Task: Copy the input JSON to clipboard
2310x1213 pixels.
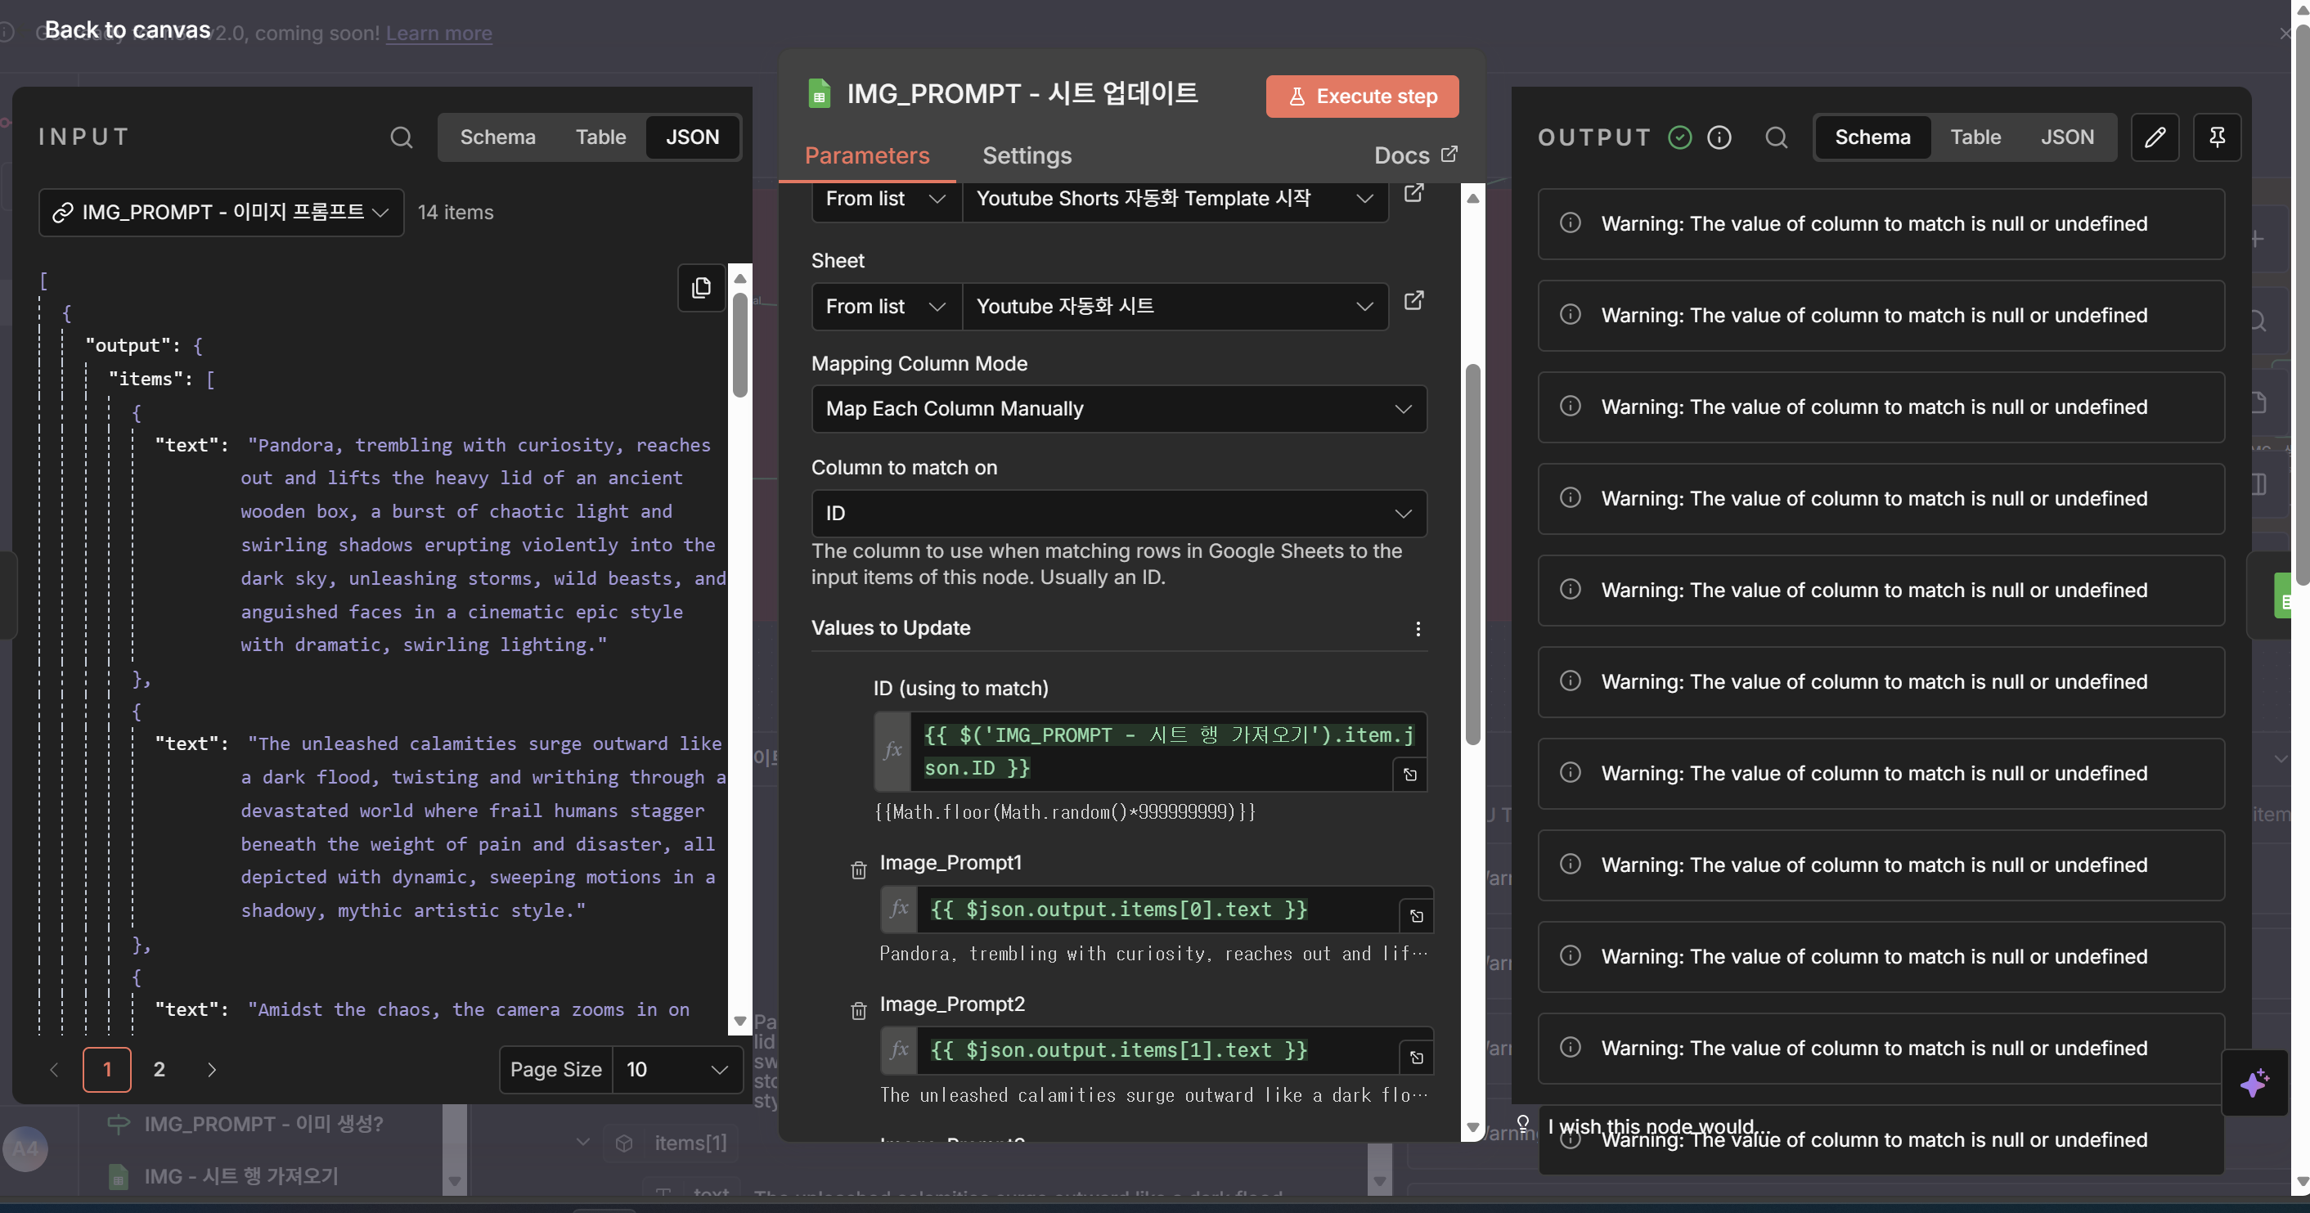Action: (x=701, y=287)
